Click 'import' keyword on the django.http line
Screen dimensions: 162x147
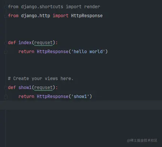point(61,16)
